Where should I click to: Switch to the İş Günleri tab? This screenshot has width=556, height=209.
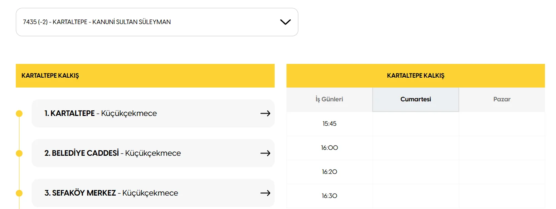pos(329,99)
